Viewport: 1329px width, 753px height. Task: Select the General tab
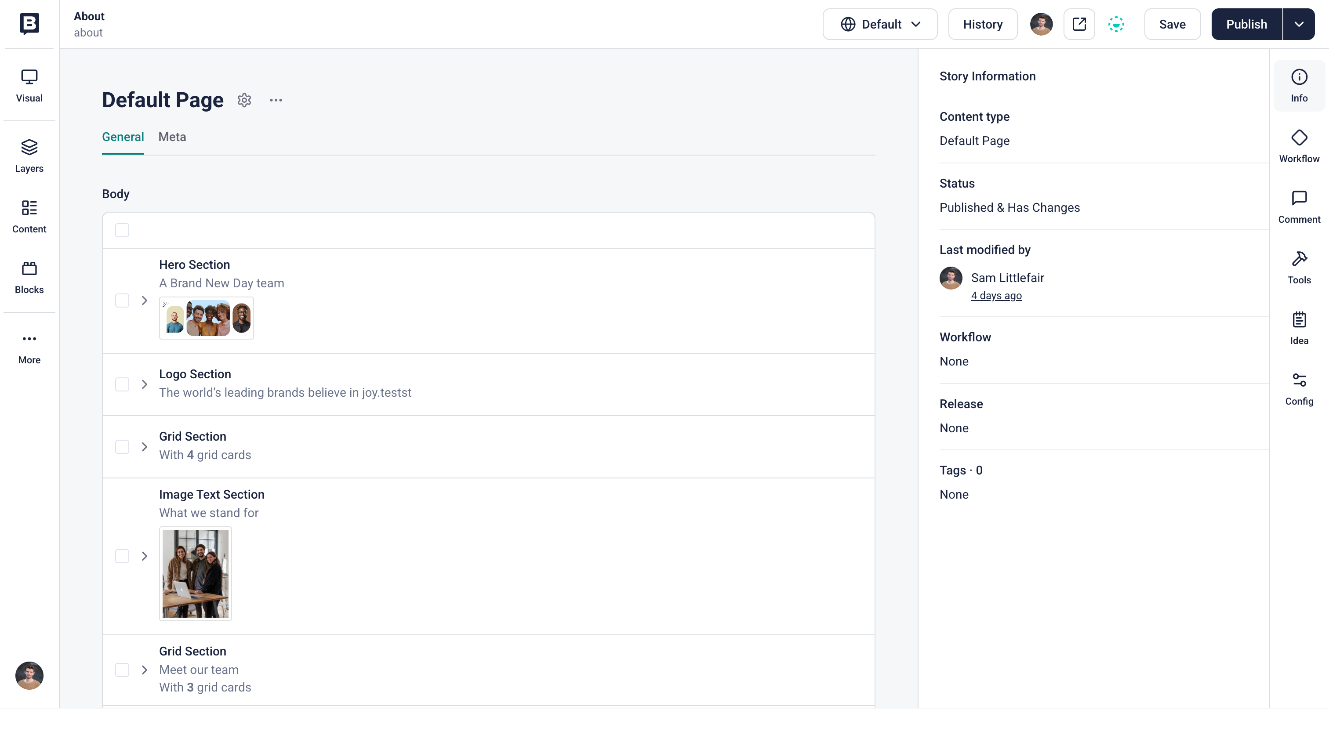[123, 137]
